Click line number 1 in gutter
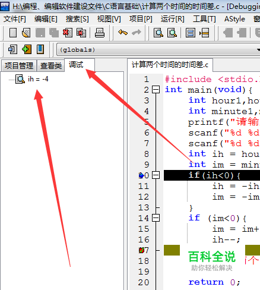The image size is (260, 290). pos(146,79)
